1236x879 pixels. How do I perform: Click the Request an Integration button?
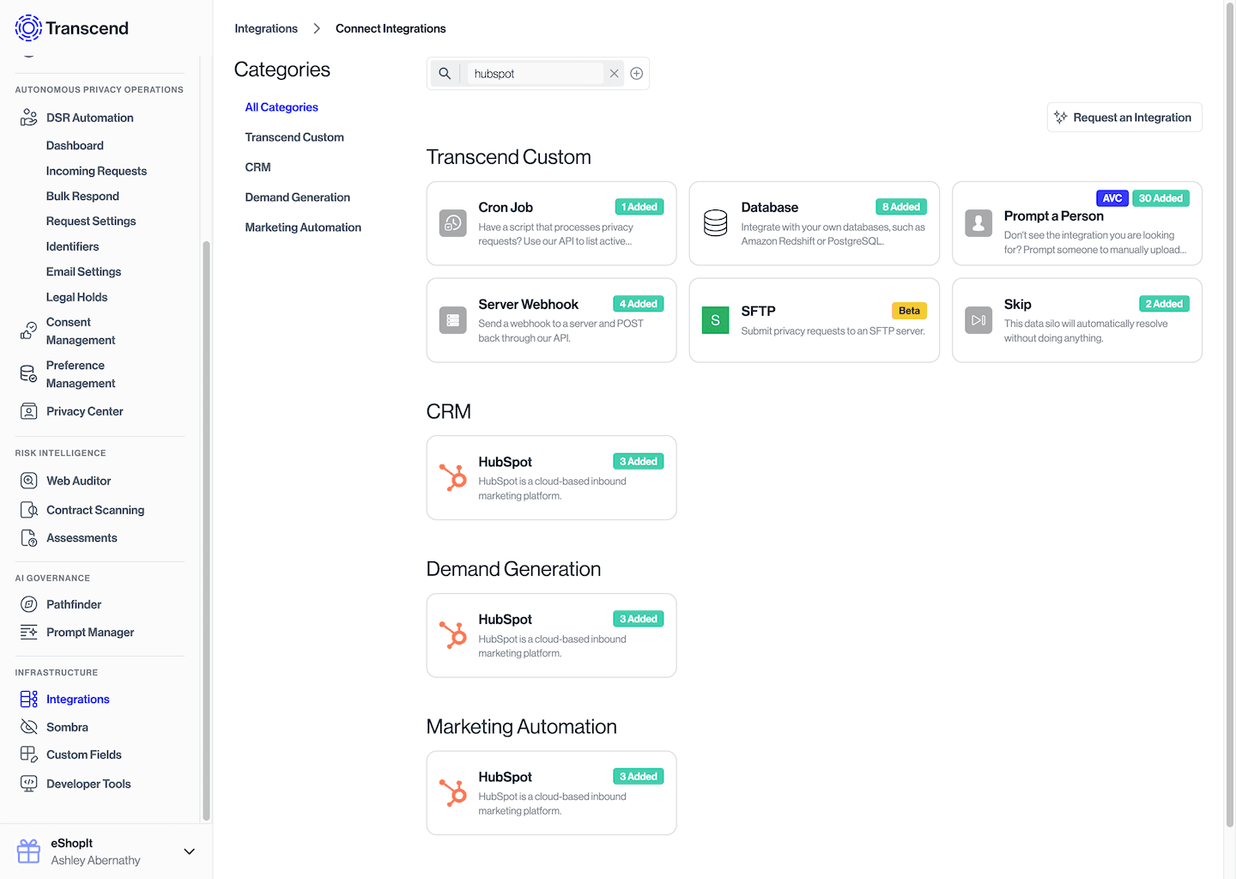[1124, 117]
